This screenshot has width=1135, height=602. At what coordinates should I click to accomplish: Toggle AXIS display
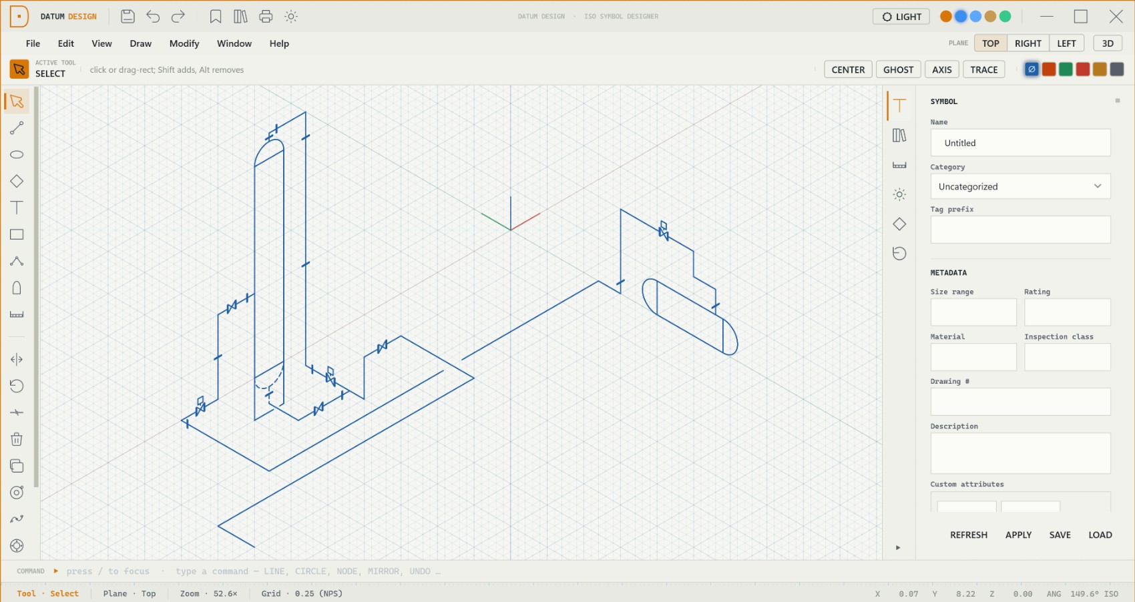(x=941, y=69)
